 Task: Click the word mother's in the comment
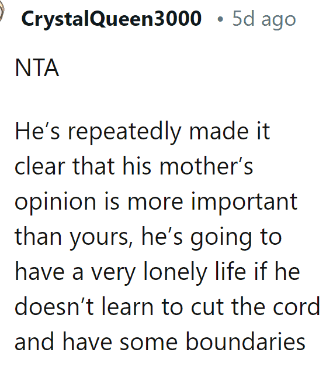click(206, 166)
